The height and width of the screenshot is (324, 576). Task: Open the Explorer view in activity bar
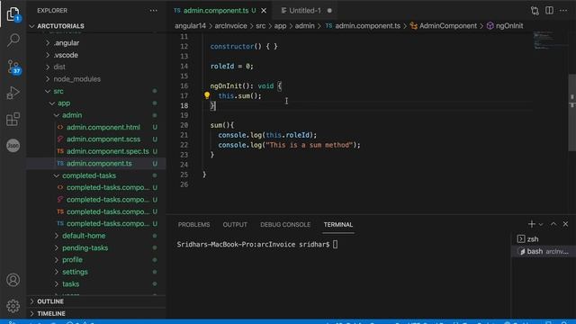pyautogui.click(x=13, y=14)
